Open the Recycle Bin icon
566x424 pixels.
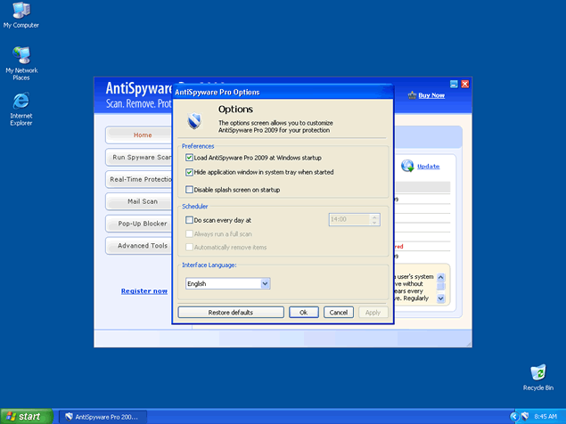(x=537, y=372)
